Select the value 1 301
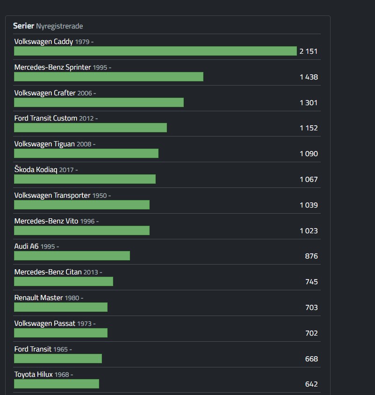Screen dimensions: 375x395 [309, 102]
